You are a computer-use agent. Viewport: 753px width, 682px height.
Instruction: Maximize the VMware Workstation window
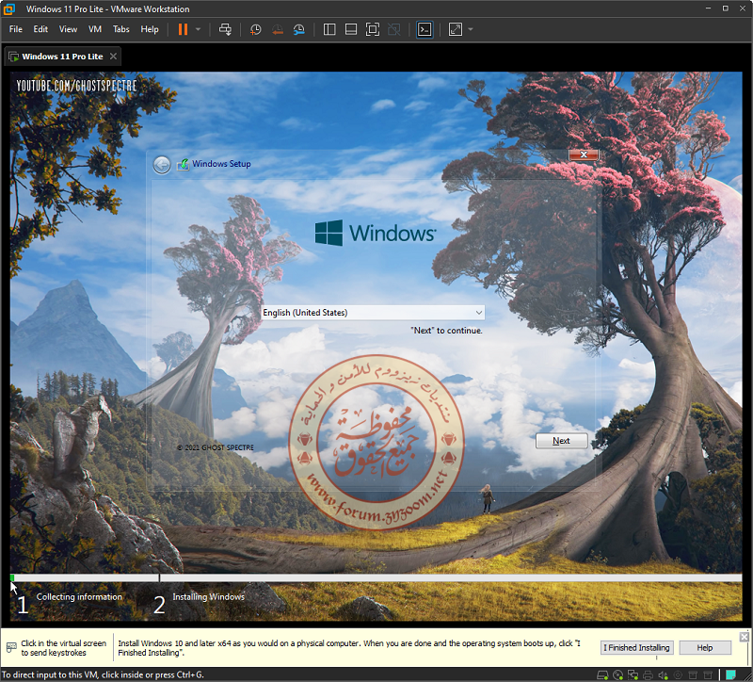click(725, 8)
